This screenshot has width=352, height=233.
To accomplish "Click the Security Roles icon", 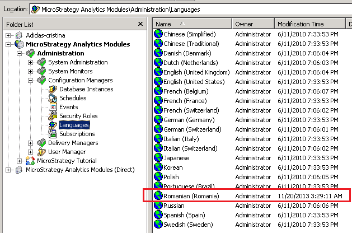I will coord(53,116).
